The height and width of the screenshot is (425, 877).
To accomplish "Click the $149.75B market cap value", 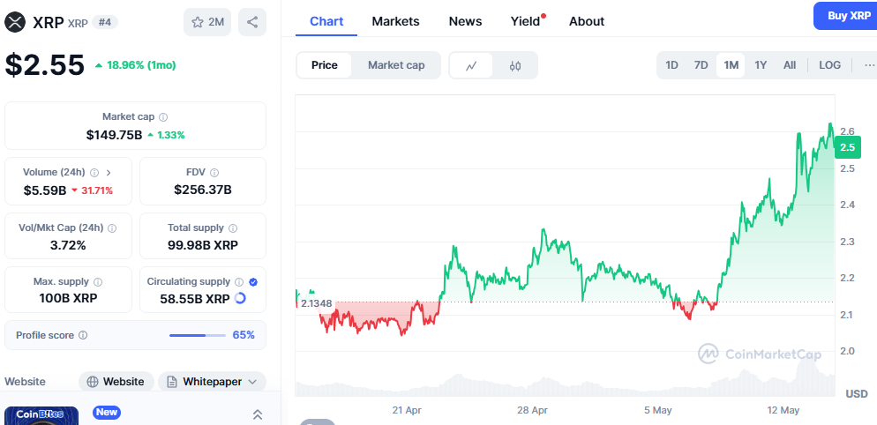I will (x=114, y=135).
